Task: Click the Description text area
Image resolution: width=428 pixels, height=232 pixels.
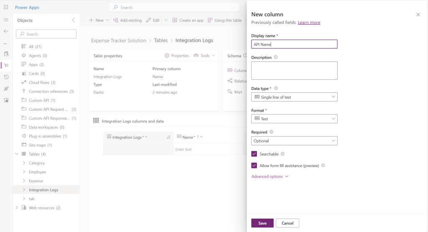Action: pyautogui.click(x=294, y=71)
